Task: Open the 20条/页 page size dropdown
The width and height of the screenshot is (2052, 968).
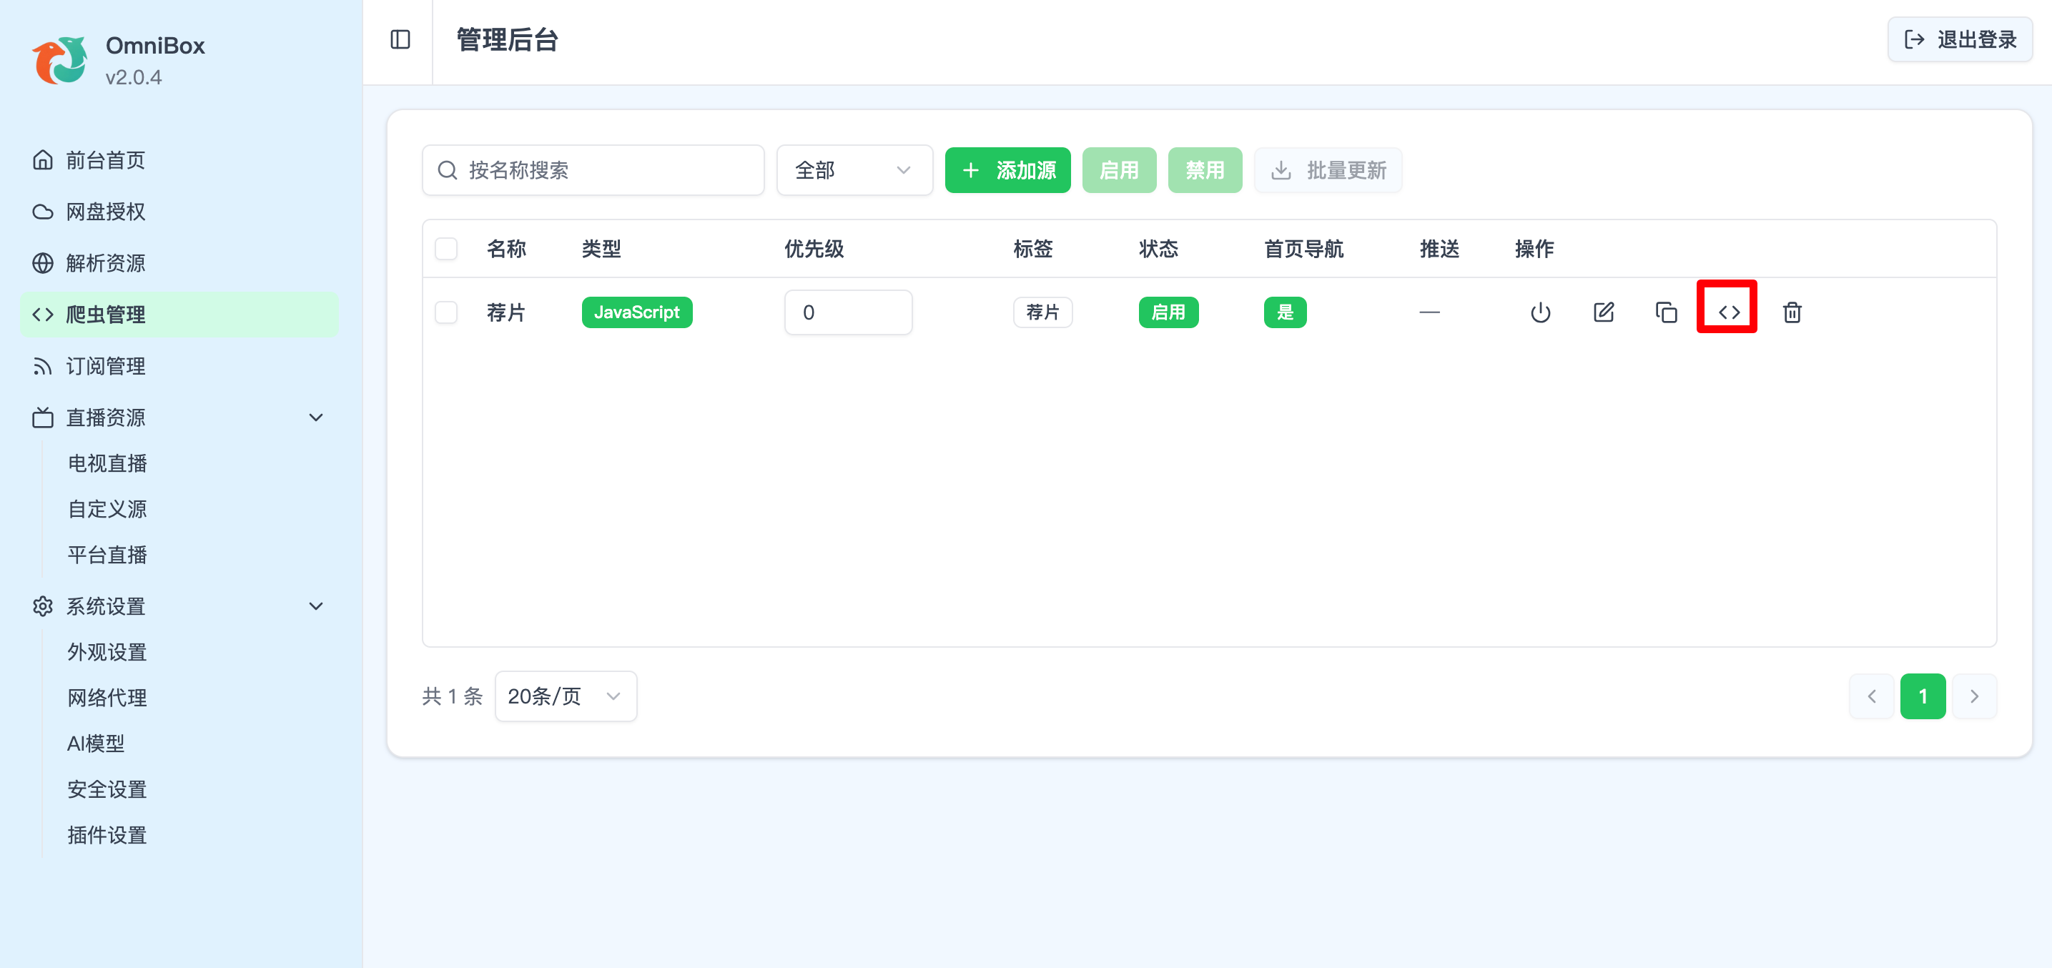Action: tap(565, 696)
